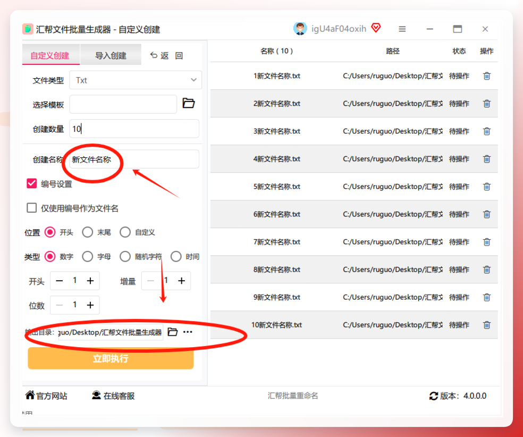
Task: Select 数字 numbering type radio
Action: (x=50, y=257)
